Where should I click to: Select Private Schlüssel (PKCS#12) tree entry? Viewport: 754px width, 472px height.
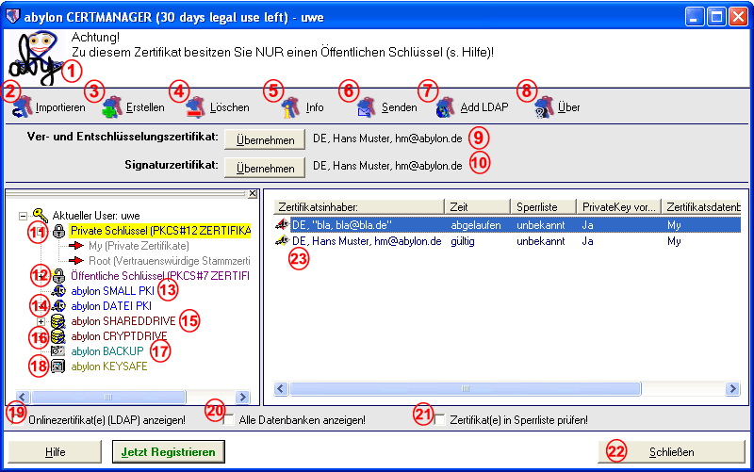(160, 231)
